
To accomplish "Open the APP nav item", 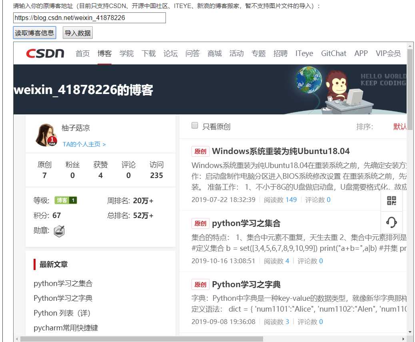I will coord(361,54).
